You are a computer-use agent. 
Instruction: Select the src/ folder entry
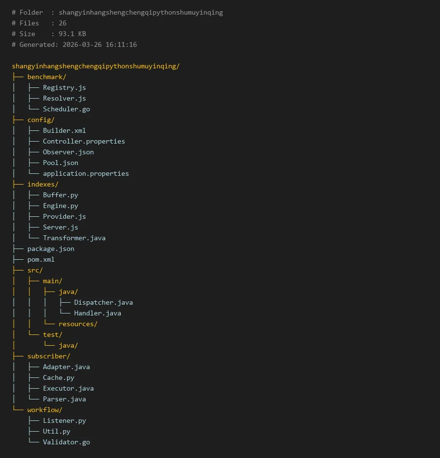[35, 271]
